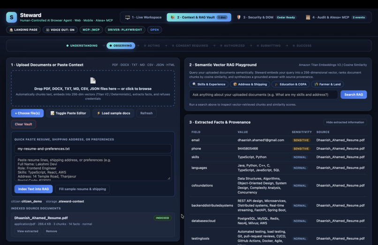Screen dimensions: 378x245
Task: Click the email value dhaanish.ahamed1@gmail.com
Action: point(261,140)
